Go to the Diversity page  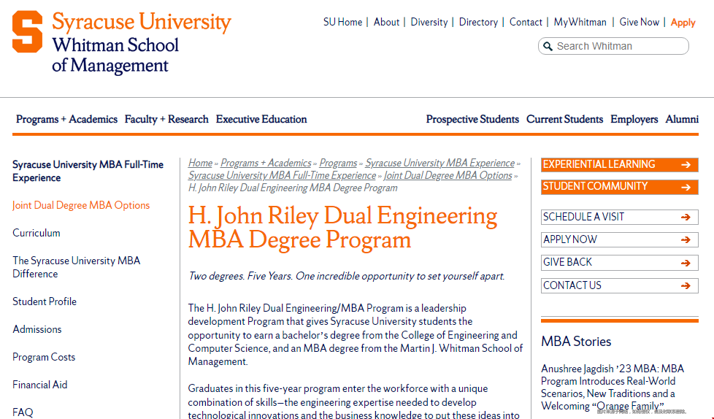(429, 22)
